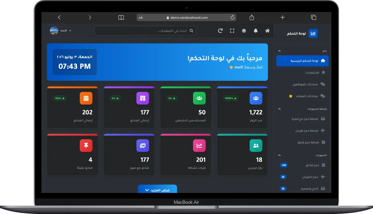Viewport: 373px width, 214px height.
Task: Select لوحة التحكم الرئيسية in the sidebar
Action: point(302,61)
